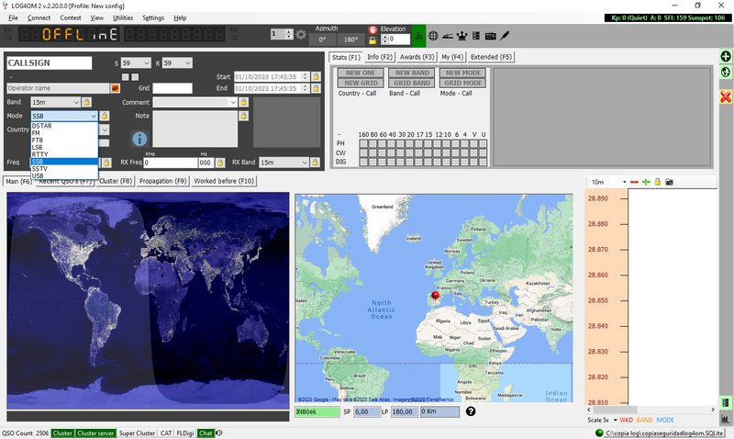Viewport: 734px width, 439px height.
Task: Click the telegraph key CW icon
Action: pyautogui.click(x=448, y=36)
